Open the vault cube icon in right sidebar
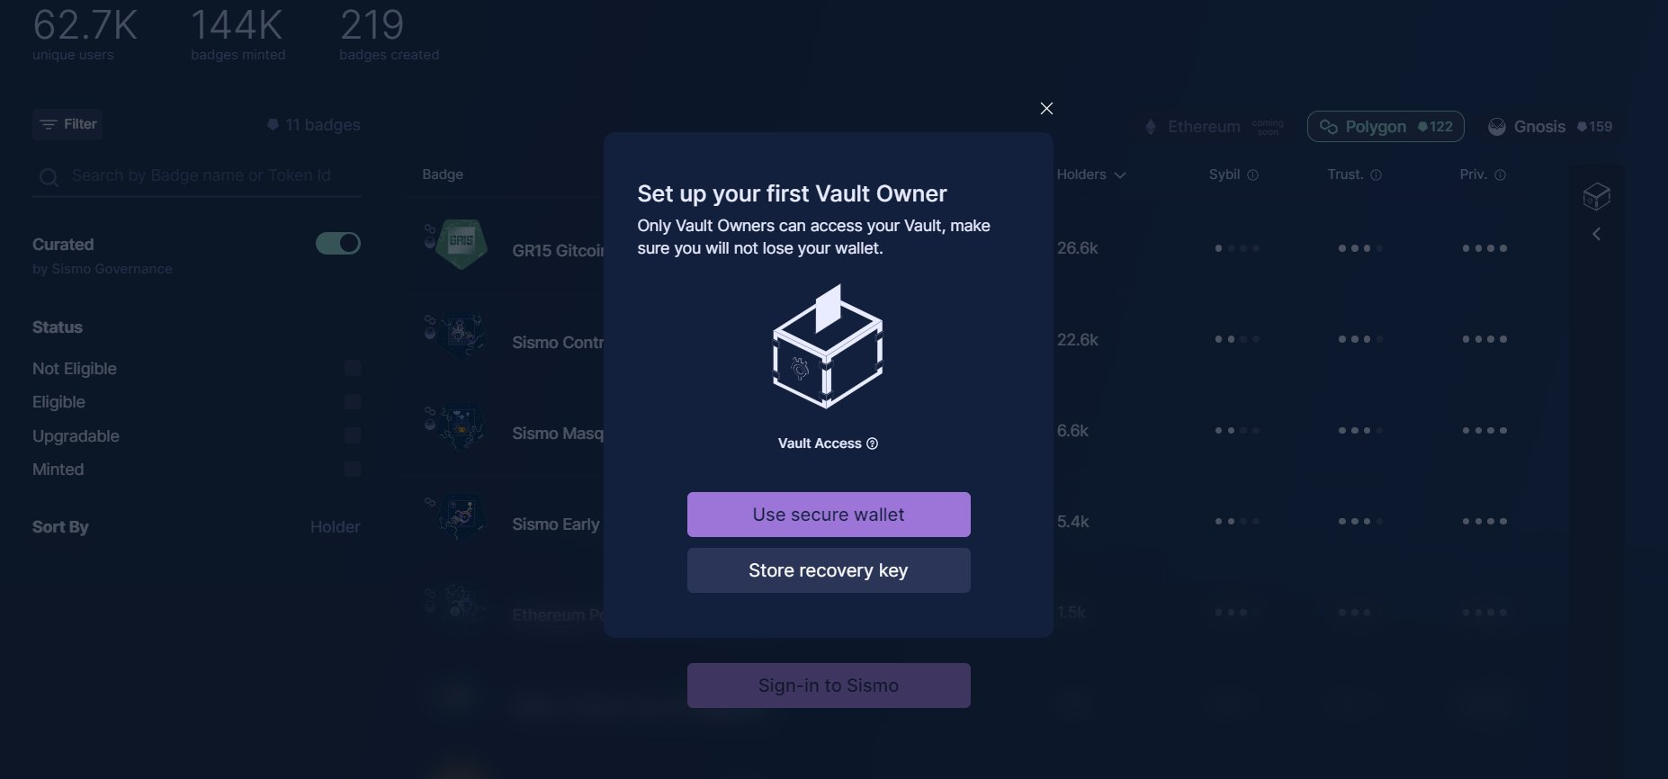 pyautogui.click(x=1596, y=196)
